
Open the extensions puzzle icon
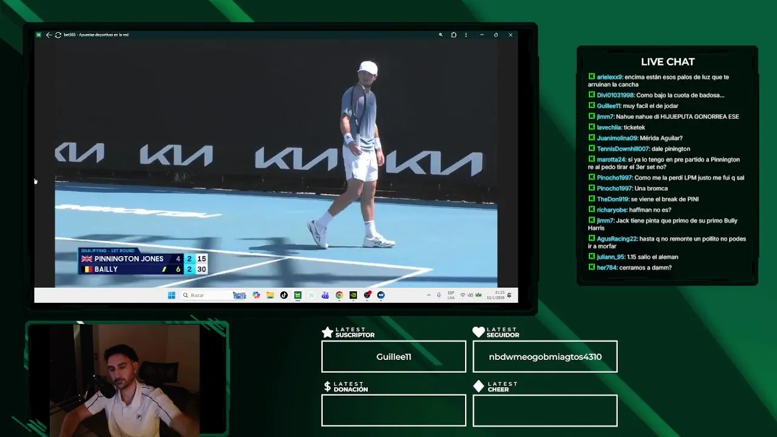(453, 35)
